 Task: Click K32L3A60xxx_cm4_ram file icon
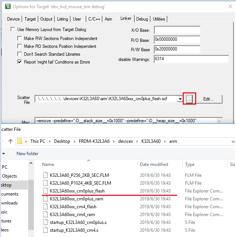45,215
